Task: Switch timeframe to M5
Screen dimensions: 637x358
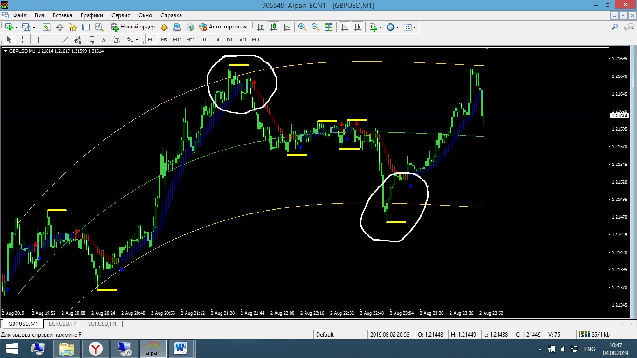Action: [164, 40]
